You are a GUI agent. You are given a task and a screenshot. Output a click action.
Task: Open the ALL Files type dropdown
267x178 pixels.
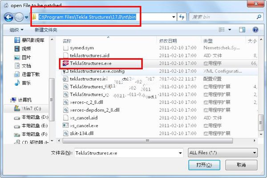click(x=223, y=153)
